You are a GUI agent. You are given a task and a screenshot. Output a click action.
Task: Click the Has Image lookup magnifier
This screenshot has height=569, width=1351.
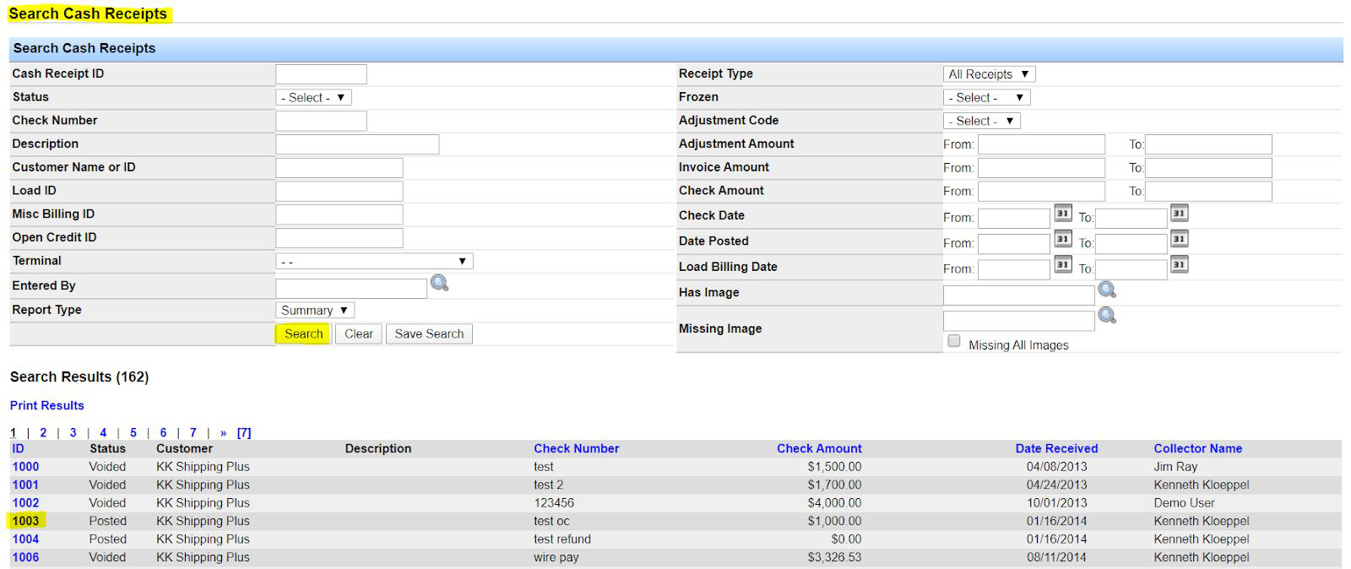click(x=1107, y=290)
